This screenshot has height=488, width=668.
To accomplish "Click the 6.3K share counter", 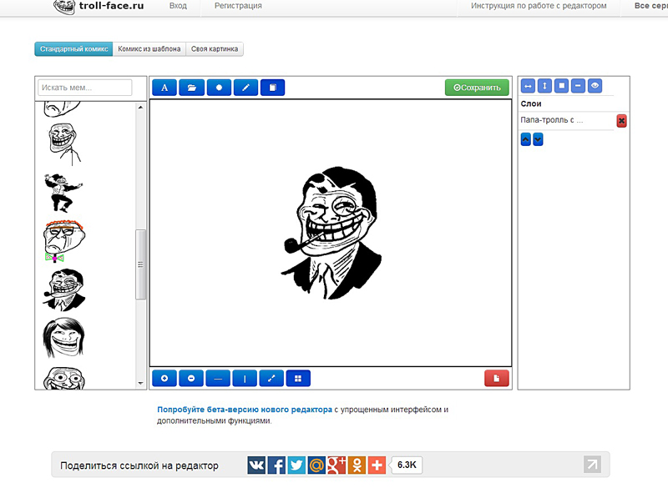I will [407, 465].
